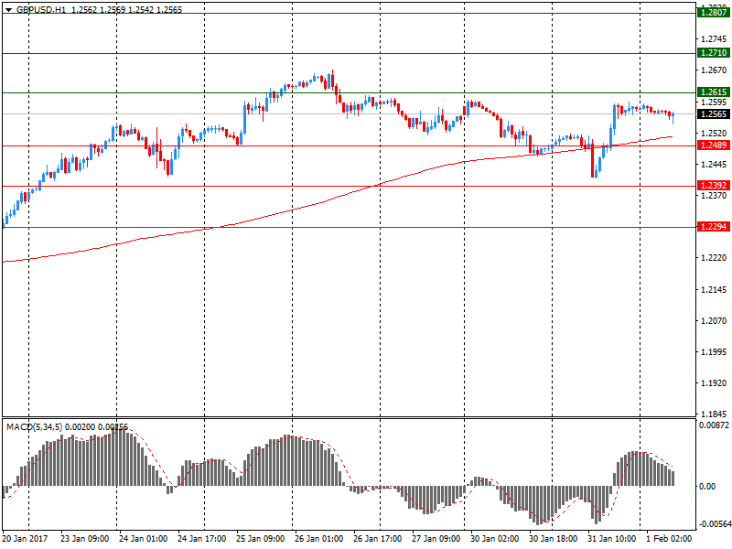Click the 1.2145 price scale value
The height and width of the screenshot is (549, 732).
(714, 290)
